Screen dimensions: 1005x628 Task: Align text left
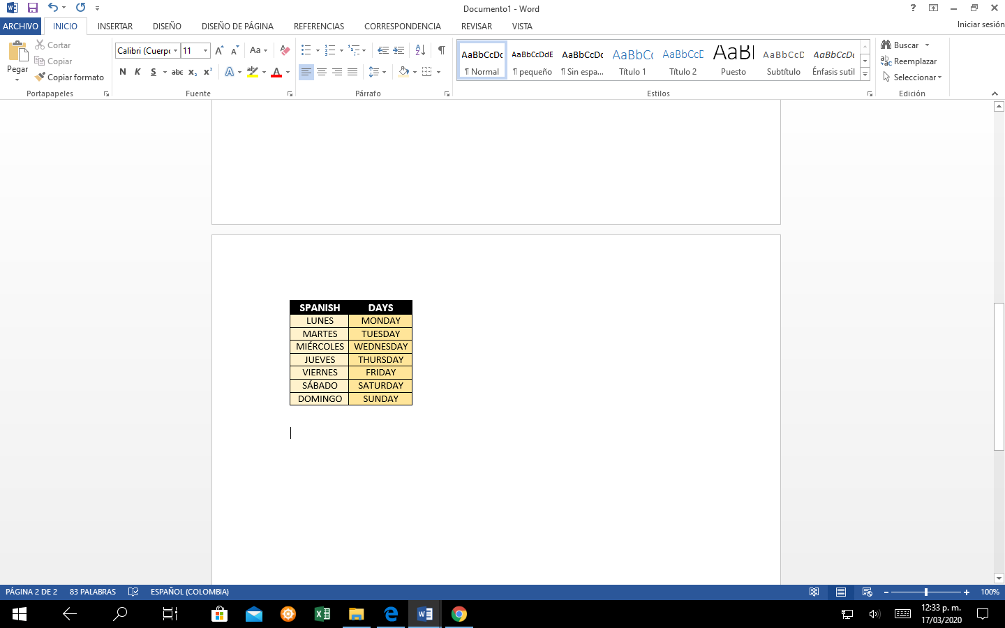pos(306,72)
